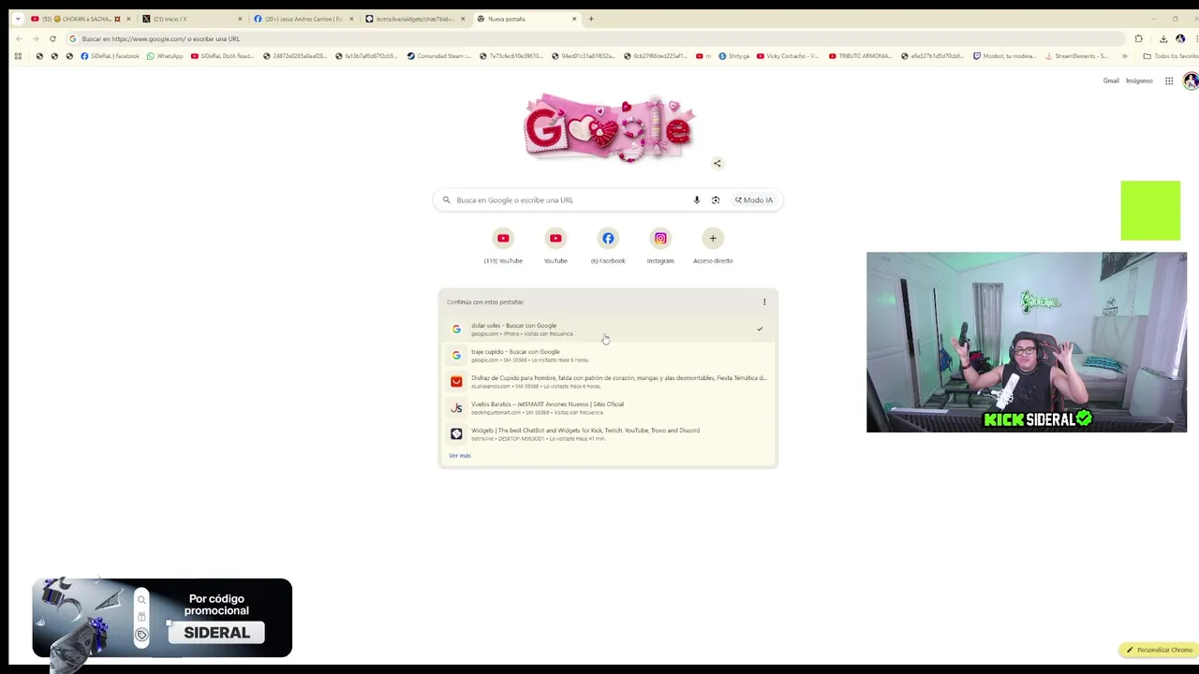1199x674 pixels.
Task: Switch to the Inicio / X tab
Action: (192, 19)
